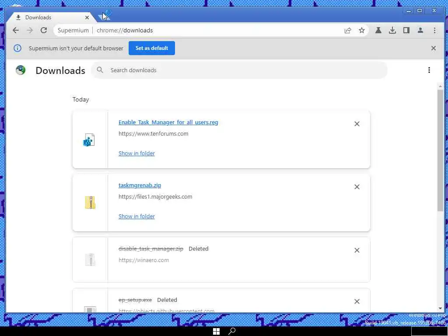Click the Search downloads field
The width and height of the screenshot is (448, 336).
tap(239, 70)
